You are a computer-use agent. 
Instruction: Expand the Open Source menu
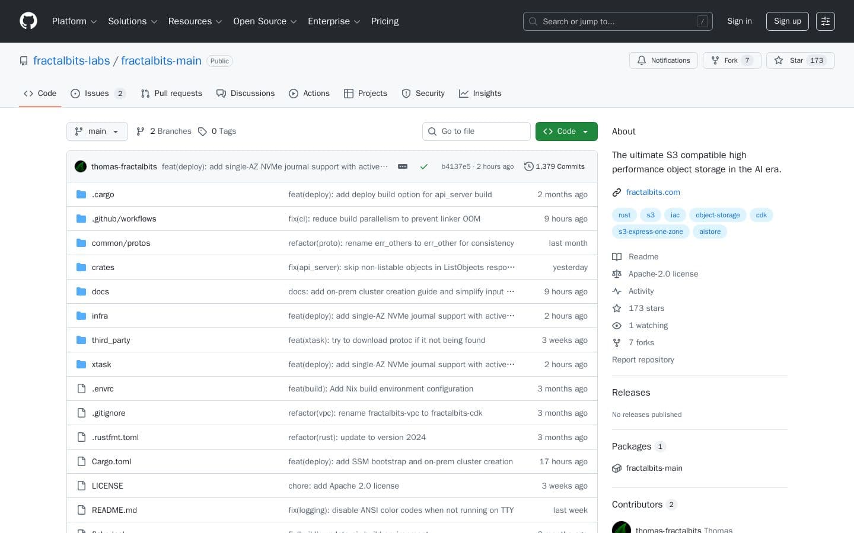pos(265,21)
